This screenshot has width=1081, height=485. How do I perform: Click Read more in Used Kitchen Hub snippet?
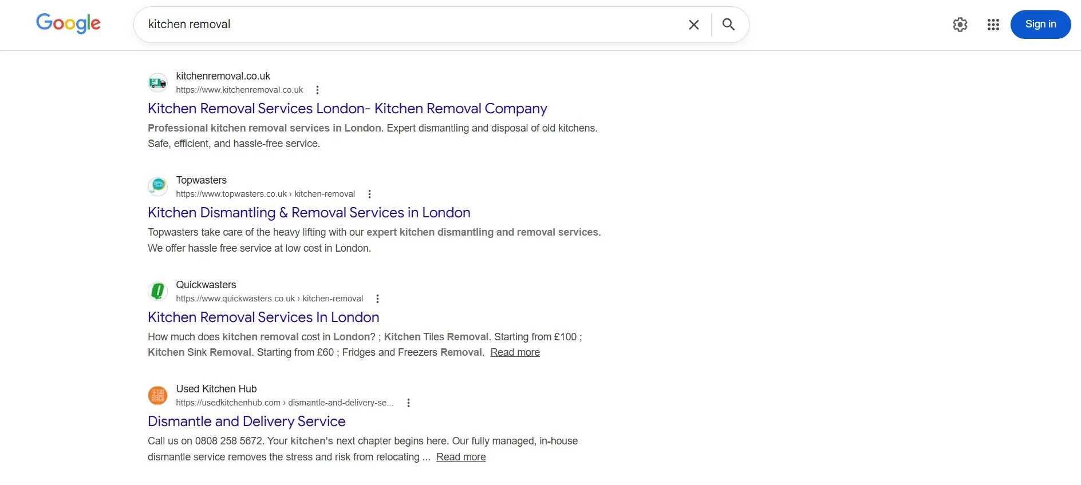[461, 457]
